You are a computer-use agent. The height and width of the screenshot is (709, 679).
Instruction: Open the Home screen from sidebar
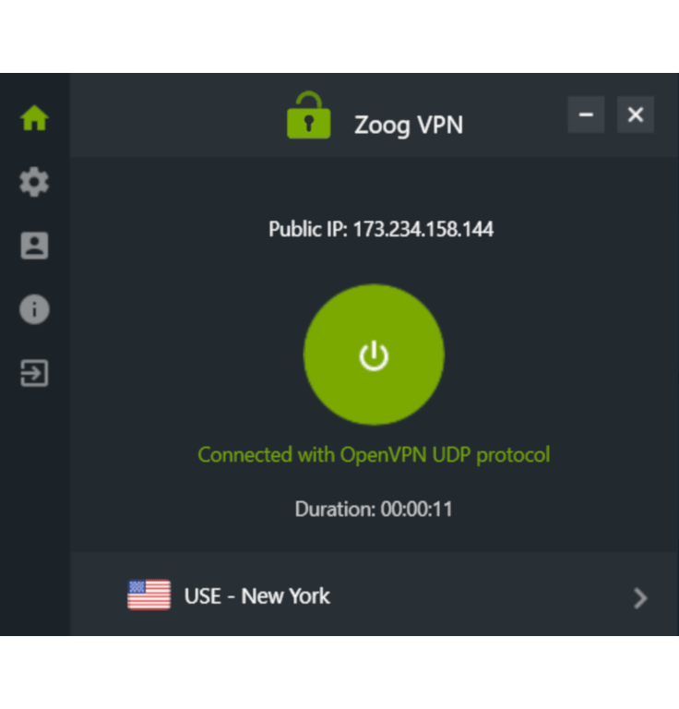tap(34, 118)
